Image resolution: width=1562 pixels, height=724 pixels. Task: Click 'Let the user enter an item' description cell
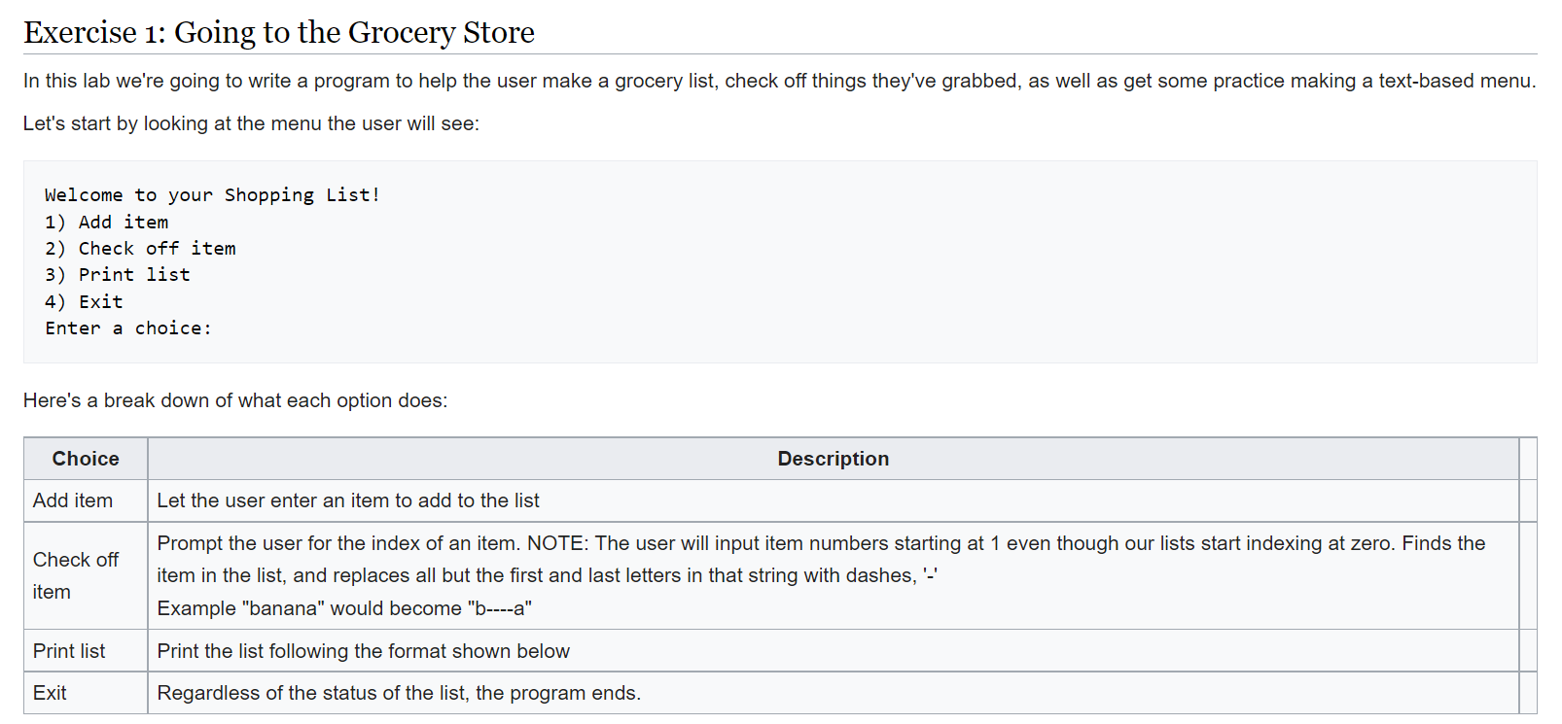click(x=834, y=500)
